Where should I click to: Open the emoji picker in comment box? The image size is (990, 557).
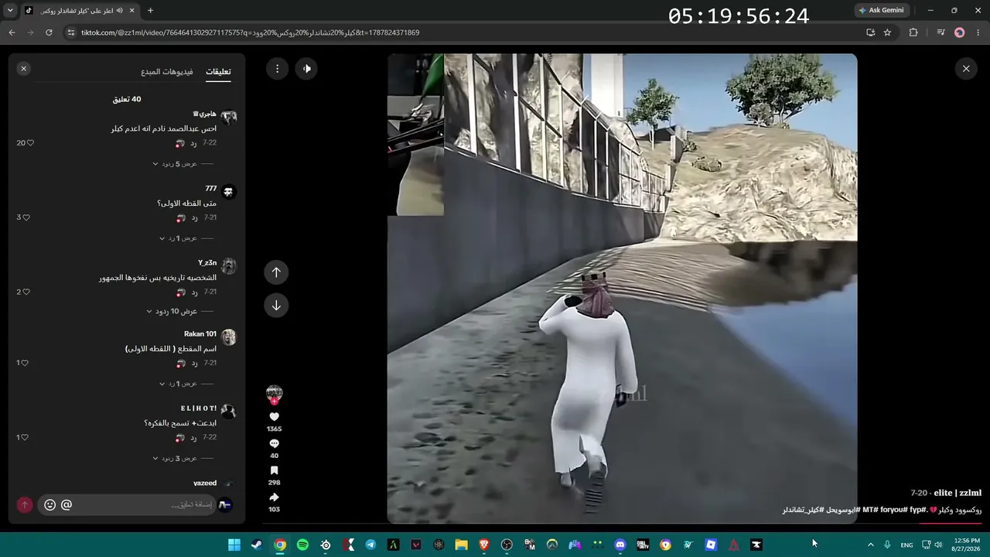tap(50, 504)
